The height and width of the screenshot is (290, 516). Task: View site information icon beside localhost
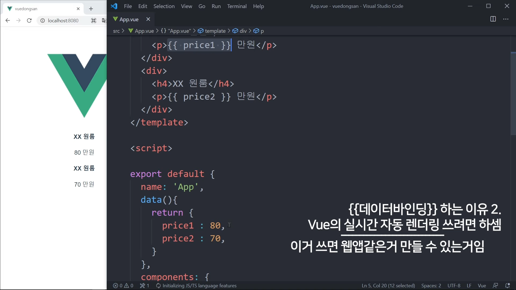(42, 20)
